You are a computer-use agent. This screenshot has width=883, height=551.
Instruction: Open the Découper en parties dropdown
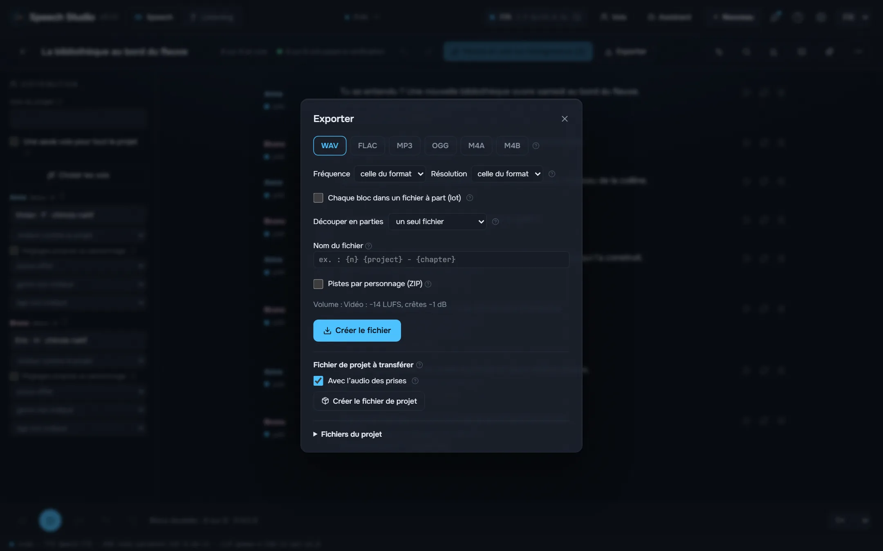(x=437, y=222)
